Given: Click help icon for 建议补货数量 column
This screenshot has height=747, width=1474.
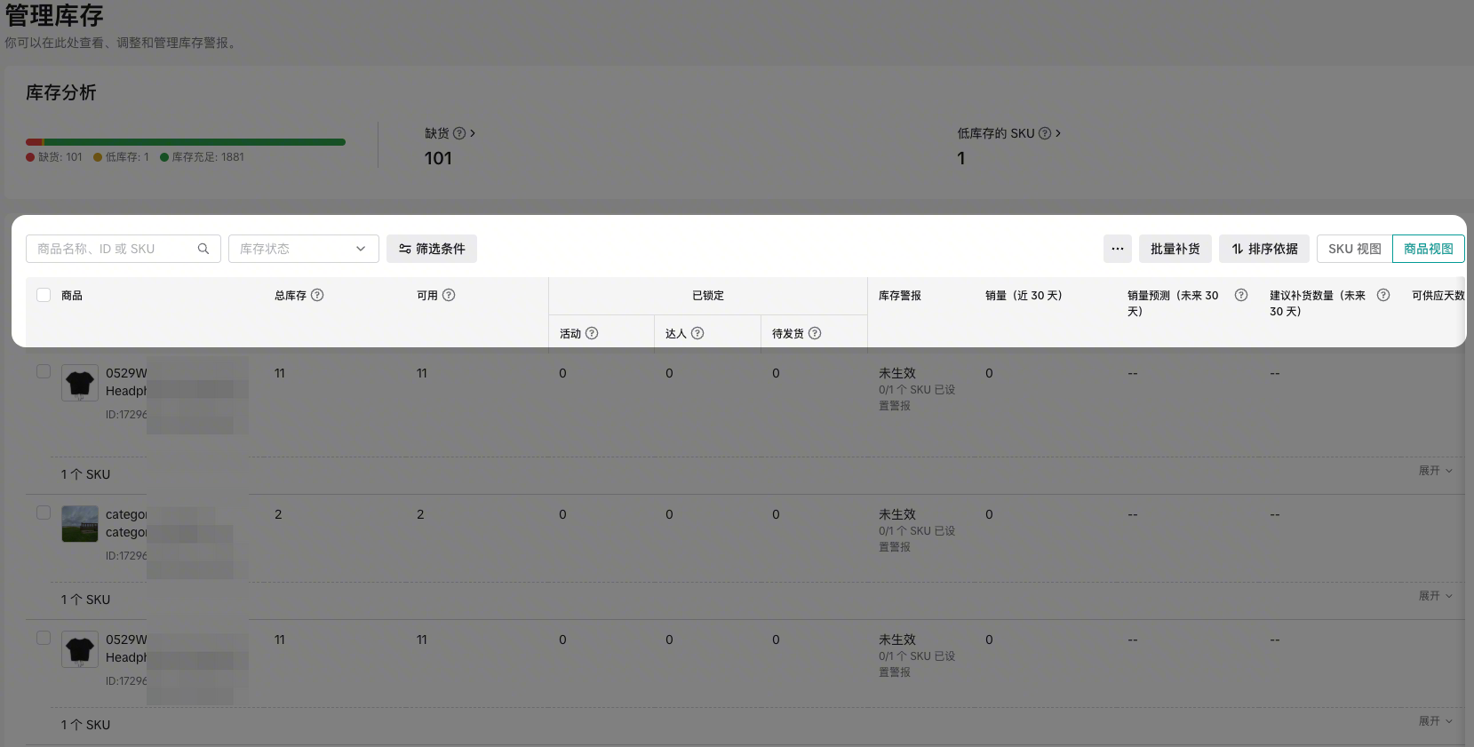Looking at the screenshot, I should point(1383,295).
